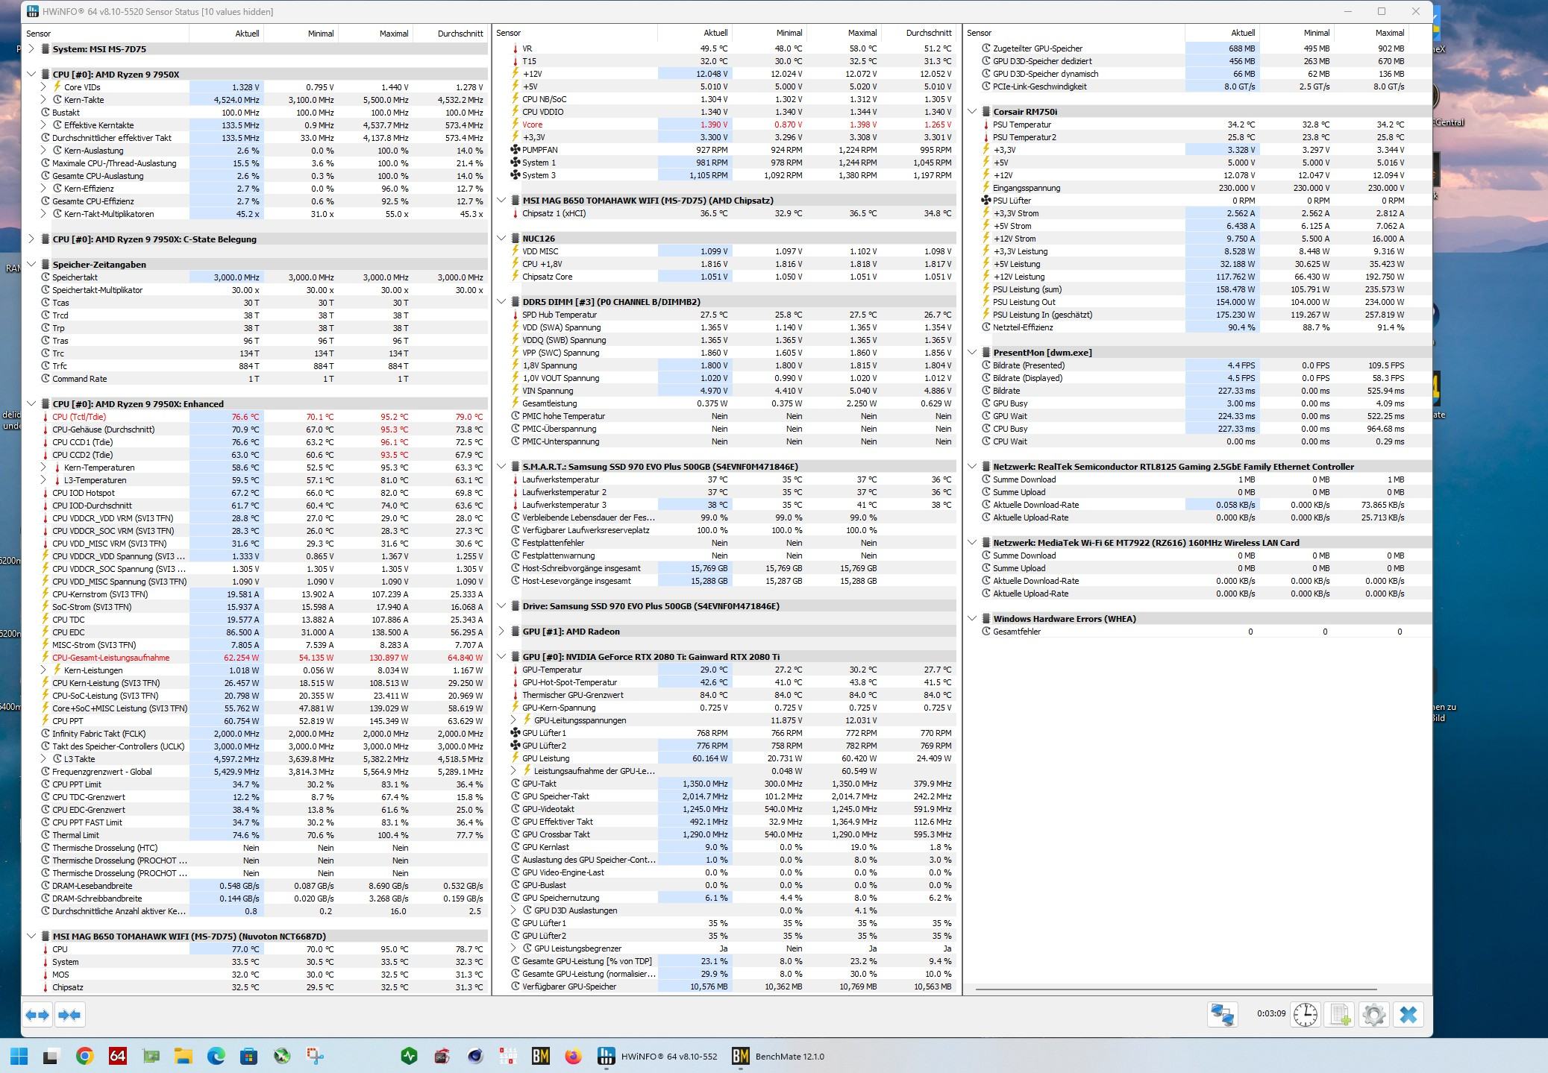Screen dimensions: 1548x1073
Task: Click the shrink columns arrows button
Action: pyautogui.click(x=69, y=1015)
